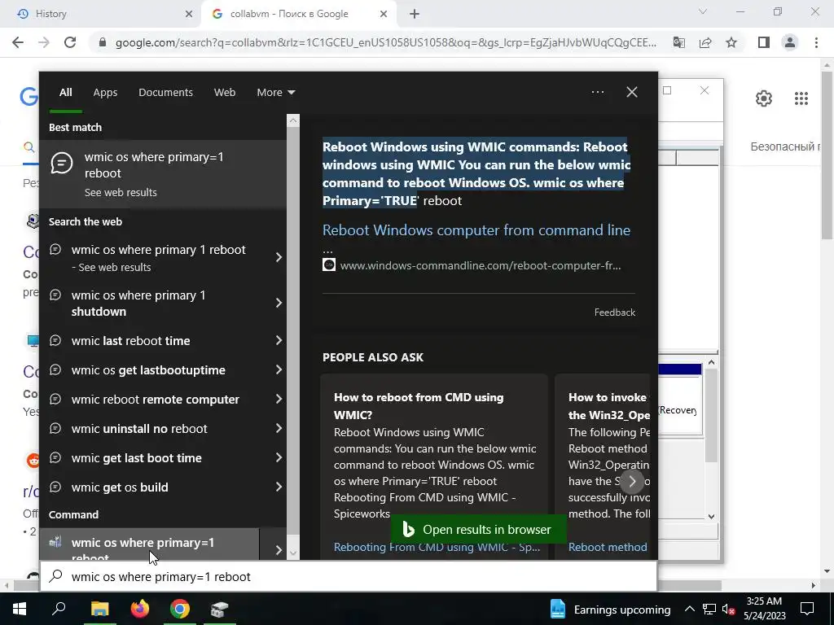Click the taskbar search magnifier
Viewport: 834px width, 625px height.
pos(59,609)
